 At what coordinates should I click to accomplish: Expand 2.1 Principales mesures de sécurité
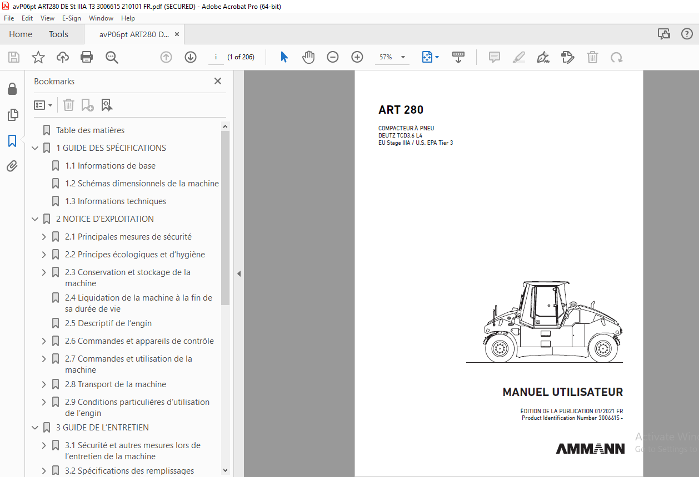tap(44, 237)
